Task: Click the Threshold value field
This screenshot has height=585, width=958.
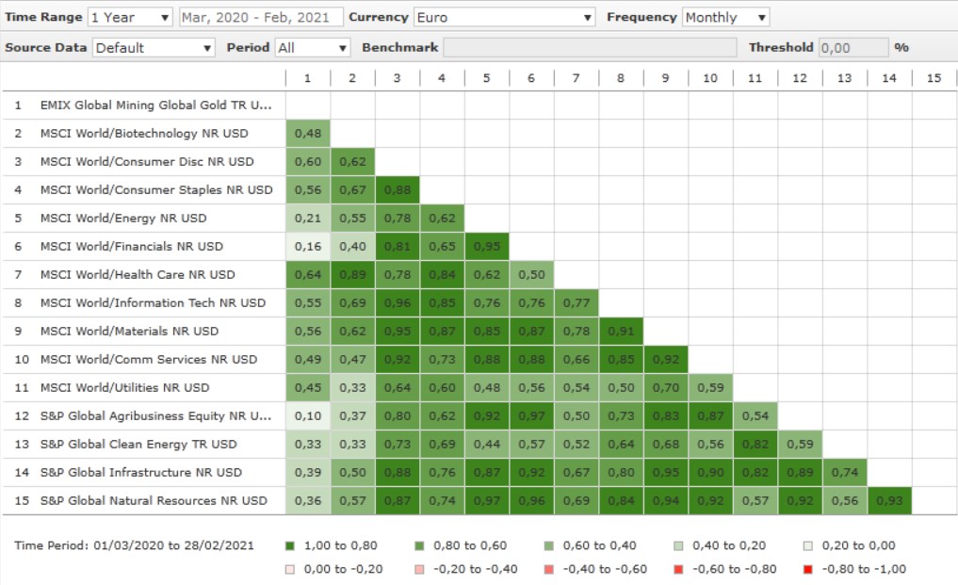Action: [x=852, y=47]
